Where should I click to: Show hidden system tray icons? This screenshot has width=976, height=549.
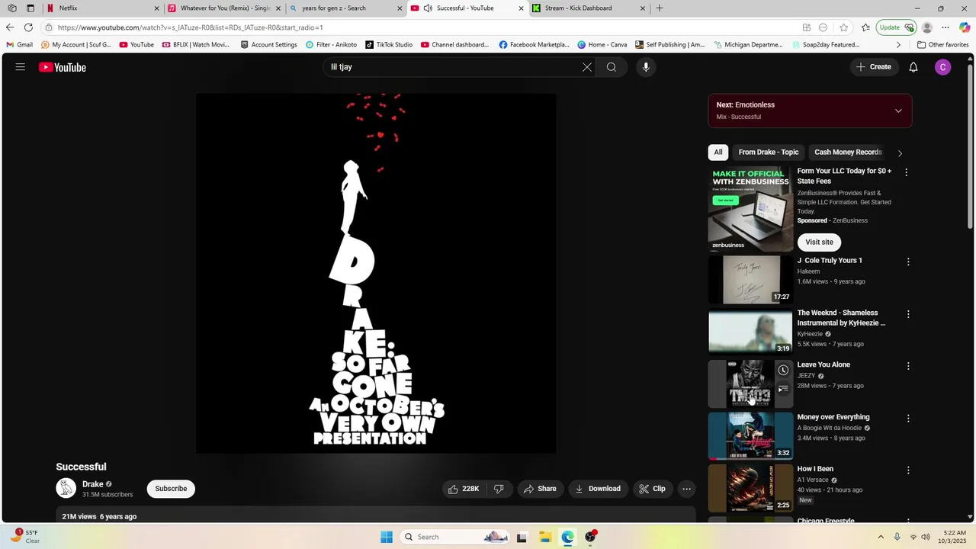point(881,537)
